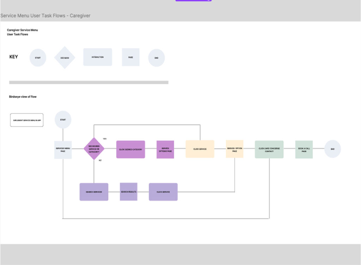
Task: Click the INTERACTION rectangle in the key
Action: [98, 57]
